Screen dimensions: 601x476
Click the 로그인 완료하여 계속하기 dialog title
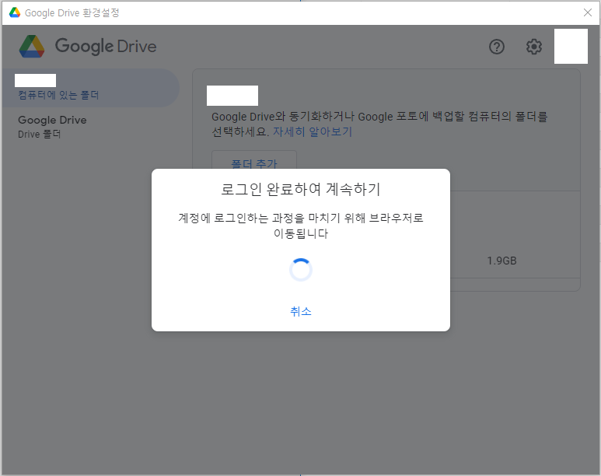[x=300, y=189]
